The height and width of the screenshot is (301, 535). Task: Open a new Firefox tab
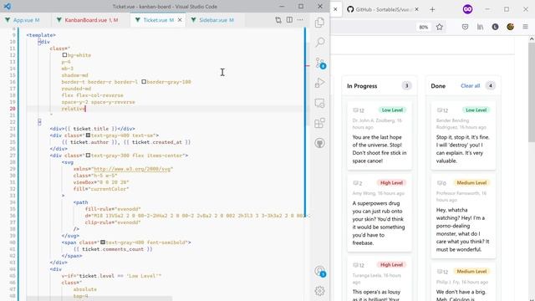coord(432,9)
